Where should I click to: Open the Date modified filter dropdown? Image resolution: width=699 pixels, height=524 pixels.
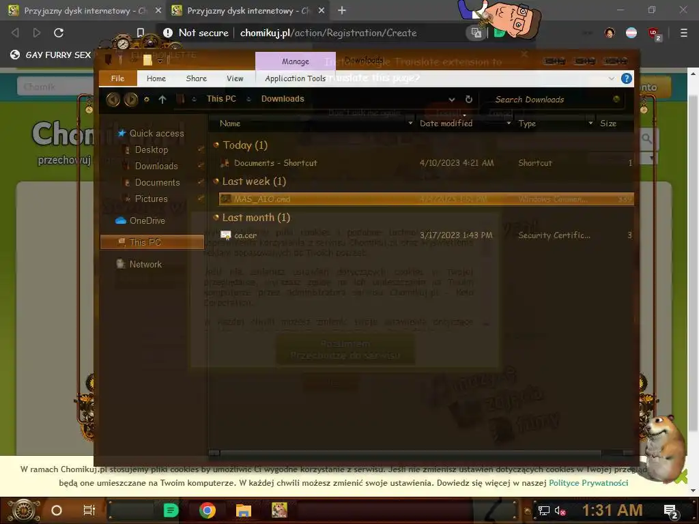[x=509, y=123]
